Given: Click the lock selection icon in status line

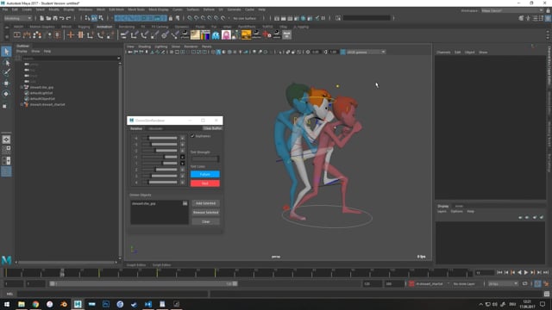Looking at the screenshot, I should click(x=171, y=18).
